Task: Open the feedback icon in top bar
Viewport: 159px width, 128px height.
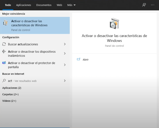Action: click(144, 5)
